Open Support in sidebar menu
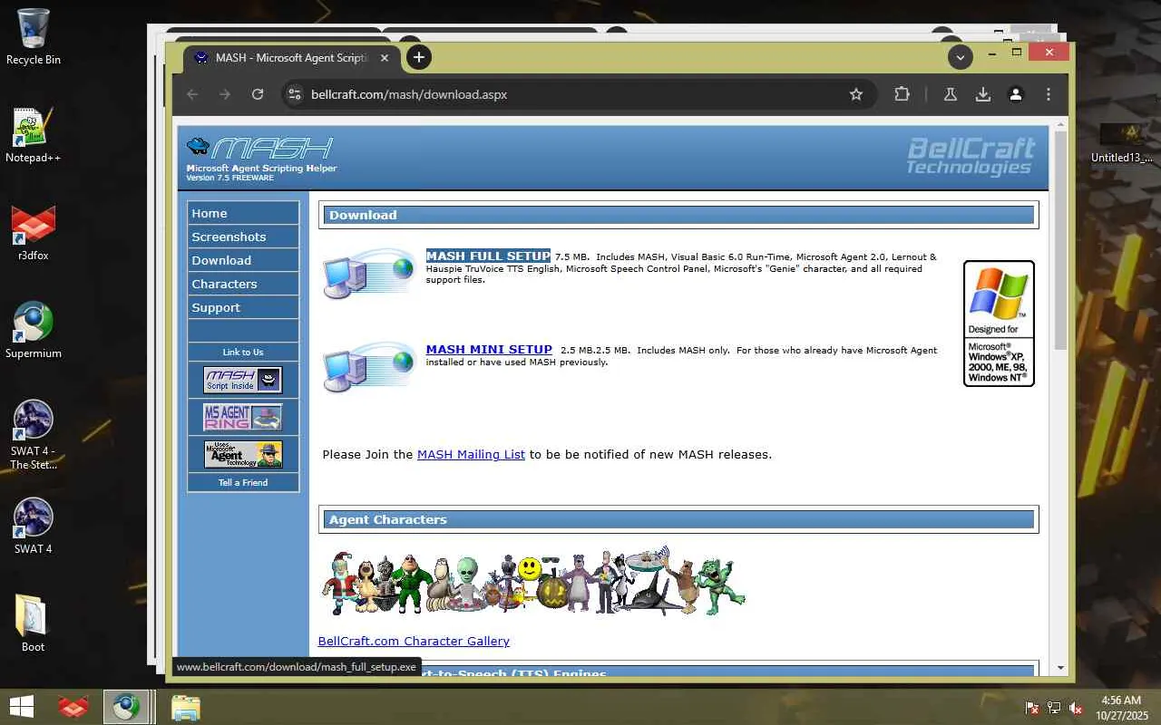 (x=243, y=307)
